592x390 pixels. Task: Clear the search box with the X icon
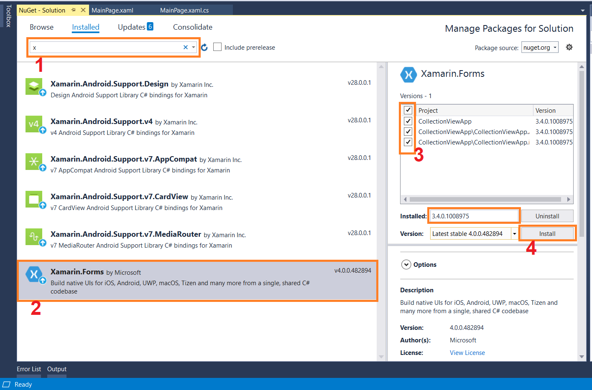tap(185, 47)
